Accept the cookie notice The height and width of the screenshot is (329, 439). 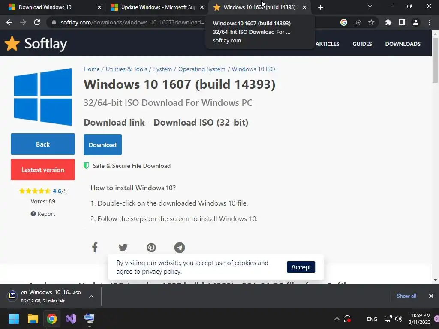[301, 267]
